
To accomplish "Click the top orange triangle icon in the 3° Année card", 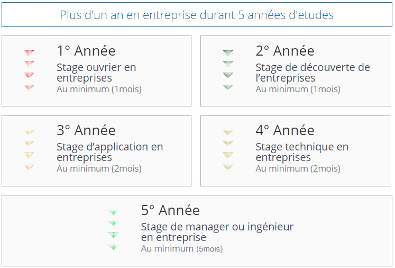I will coord(29,132).
